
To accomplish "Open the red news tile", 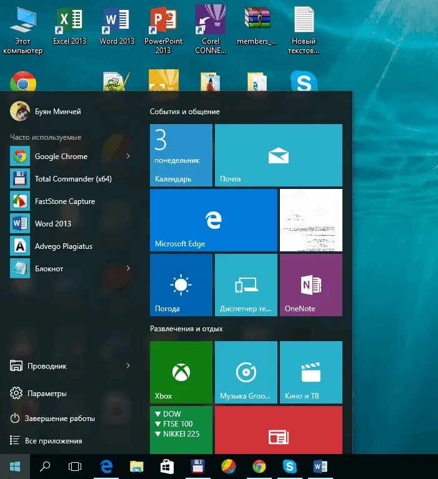I will coord(279,430).
